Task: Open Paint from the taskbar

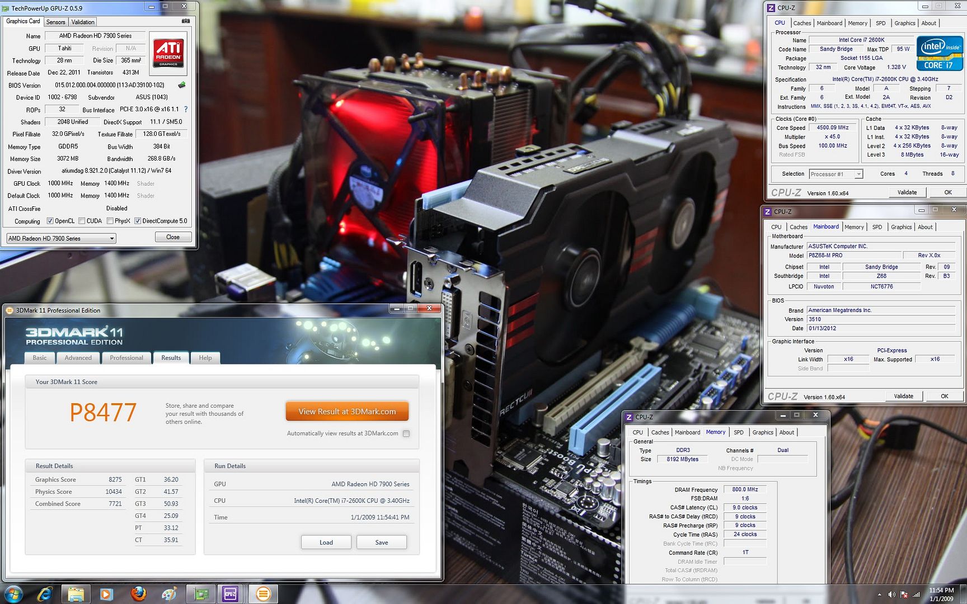Action: point(169,594)
